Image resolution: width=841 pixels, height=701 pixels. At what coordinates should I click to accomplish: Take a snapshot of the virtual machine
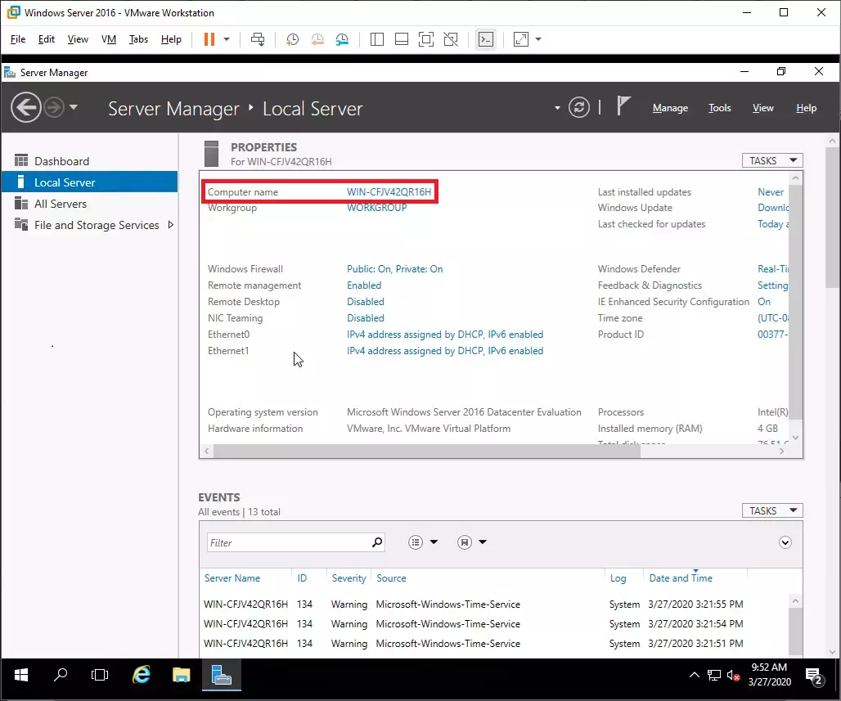[x=292, y=39]
